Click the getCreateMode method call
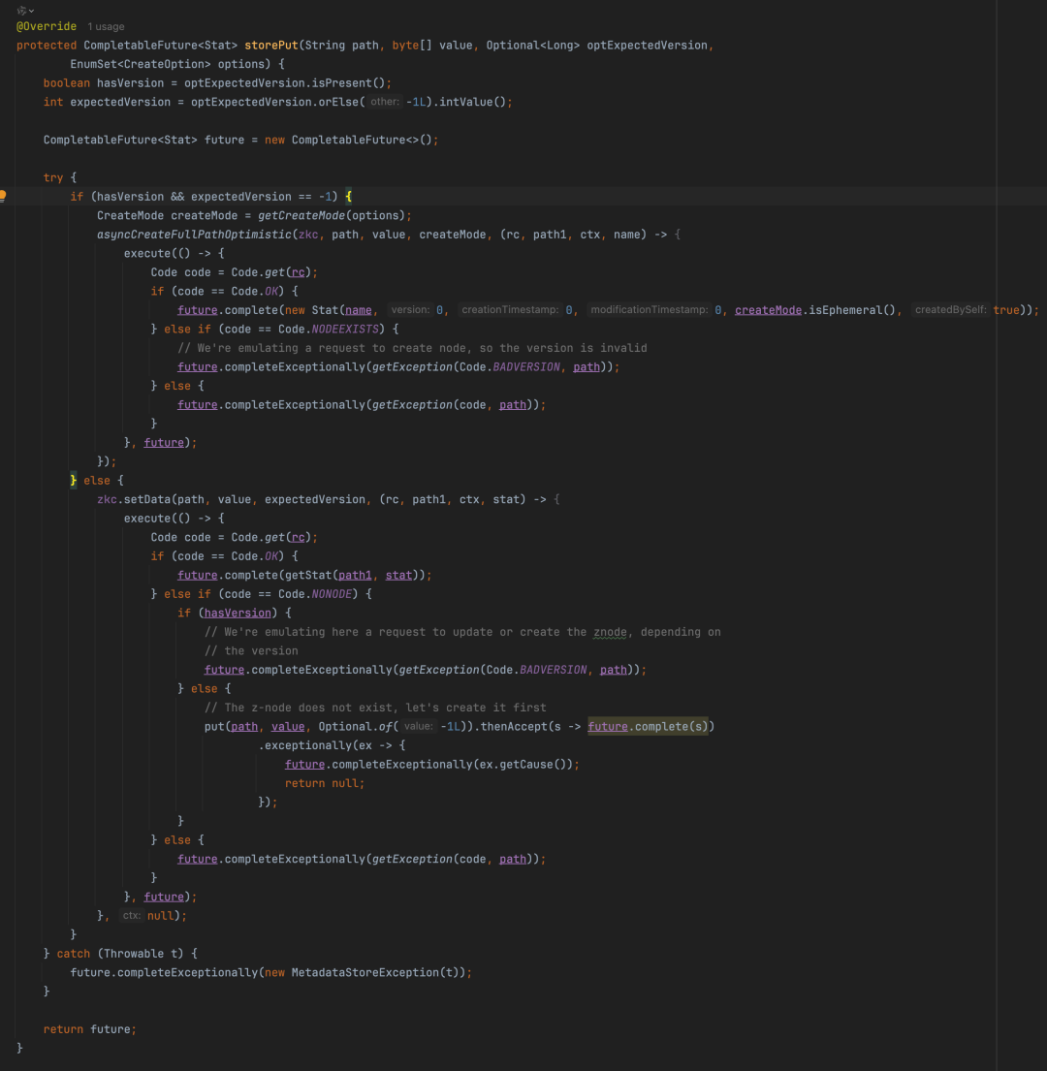 tap(301, 216)
